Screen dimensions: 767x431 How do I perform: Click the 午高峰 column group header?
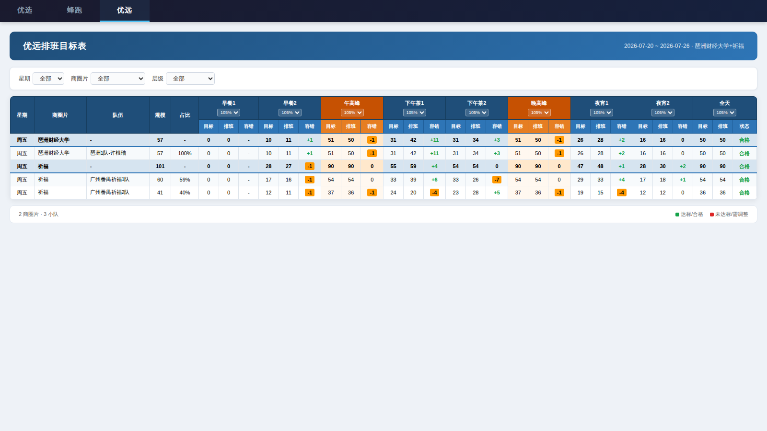352,103
